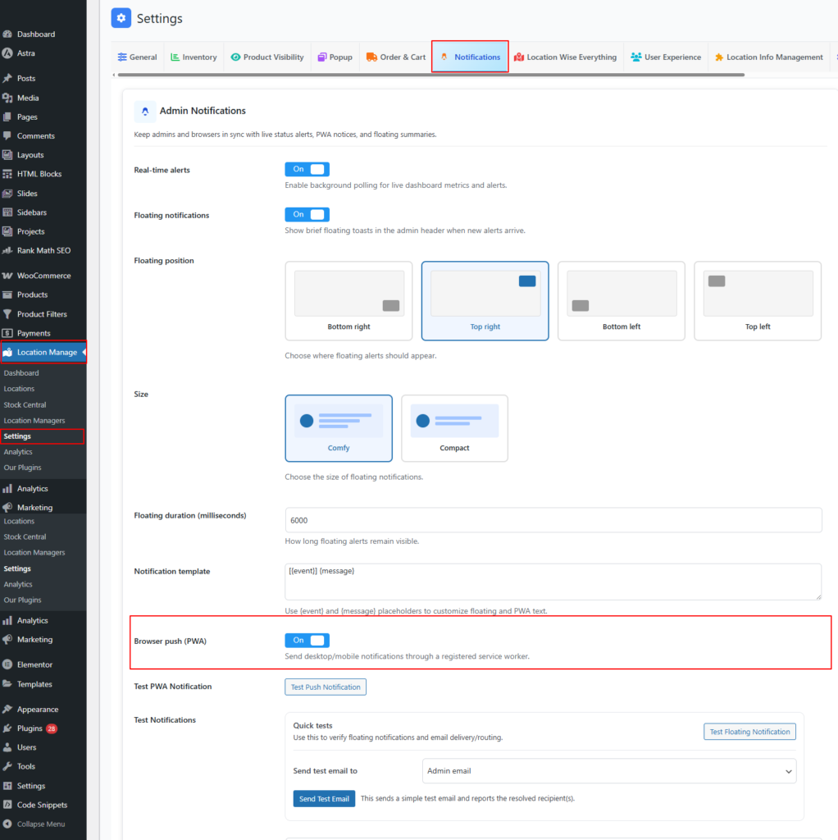Click the Product Filters funnel icon
The image size is (838, 840).
7,314
